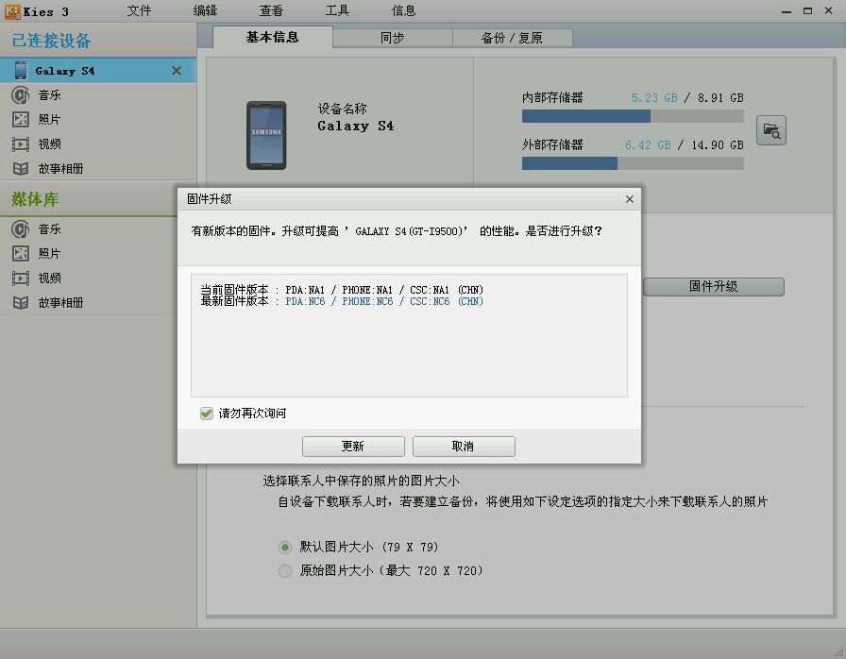The width and height of the screenshot is (846, 659).
Task: Click 5.23 GB internal storage value
Action: [654, 97]
